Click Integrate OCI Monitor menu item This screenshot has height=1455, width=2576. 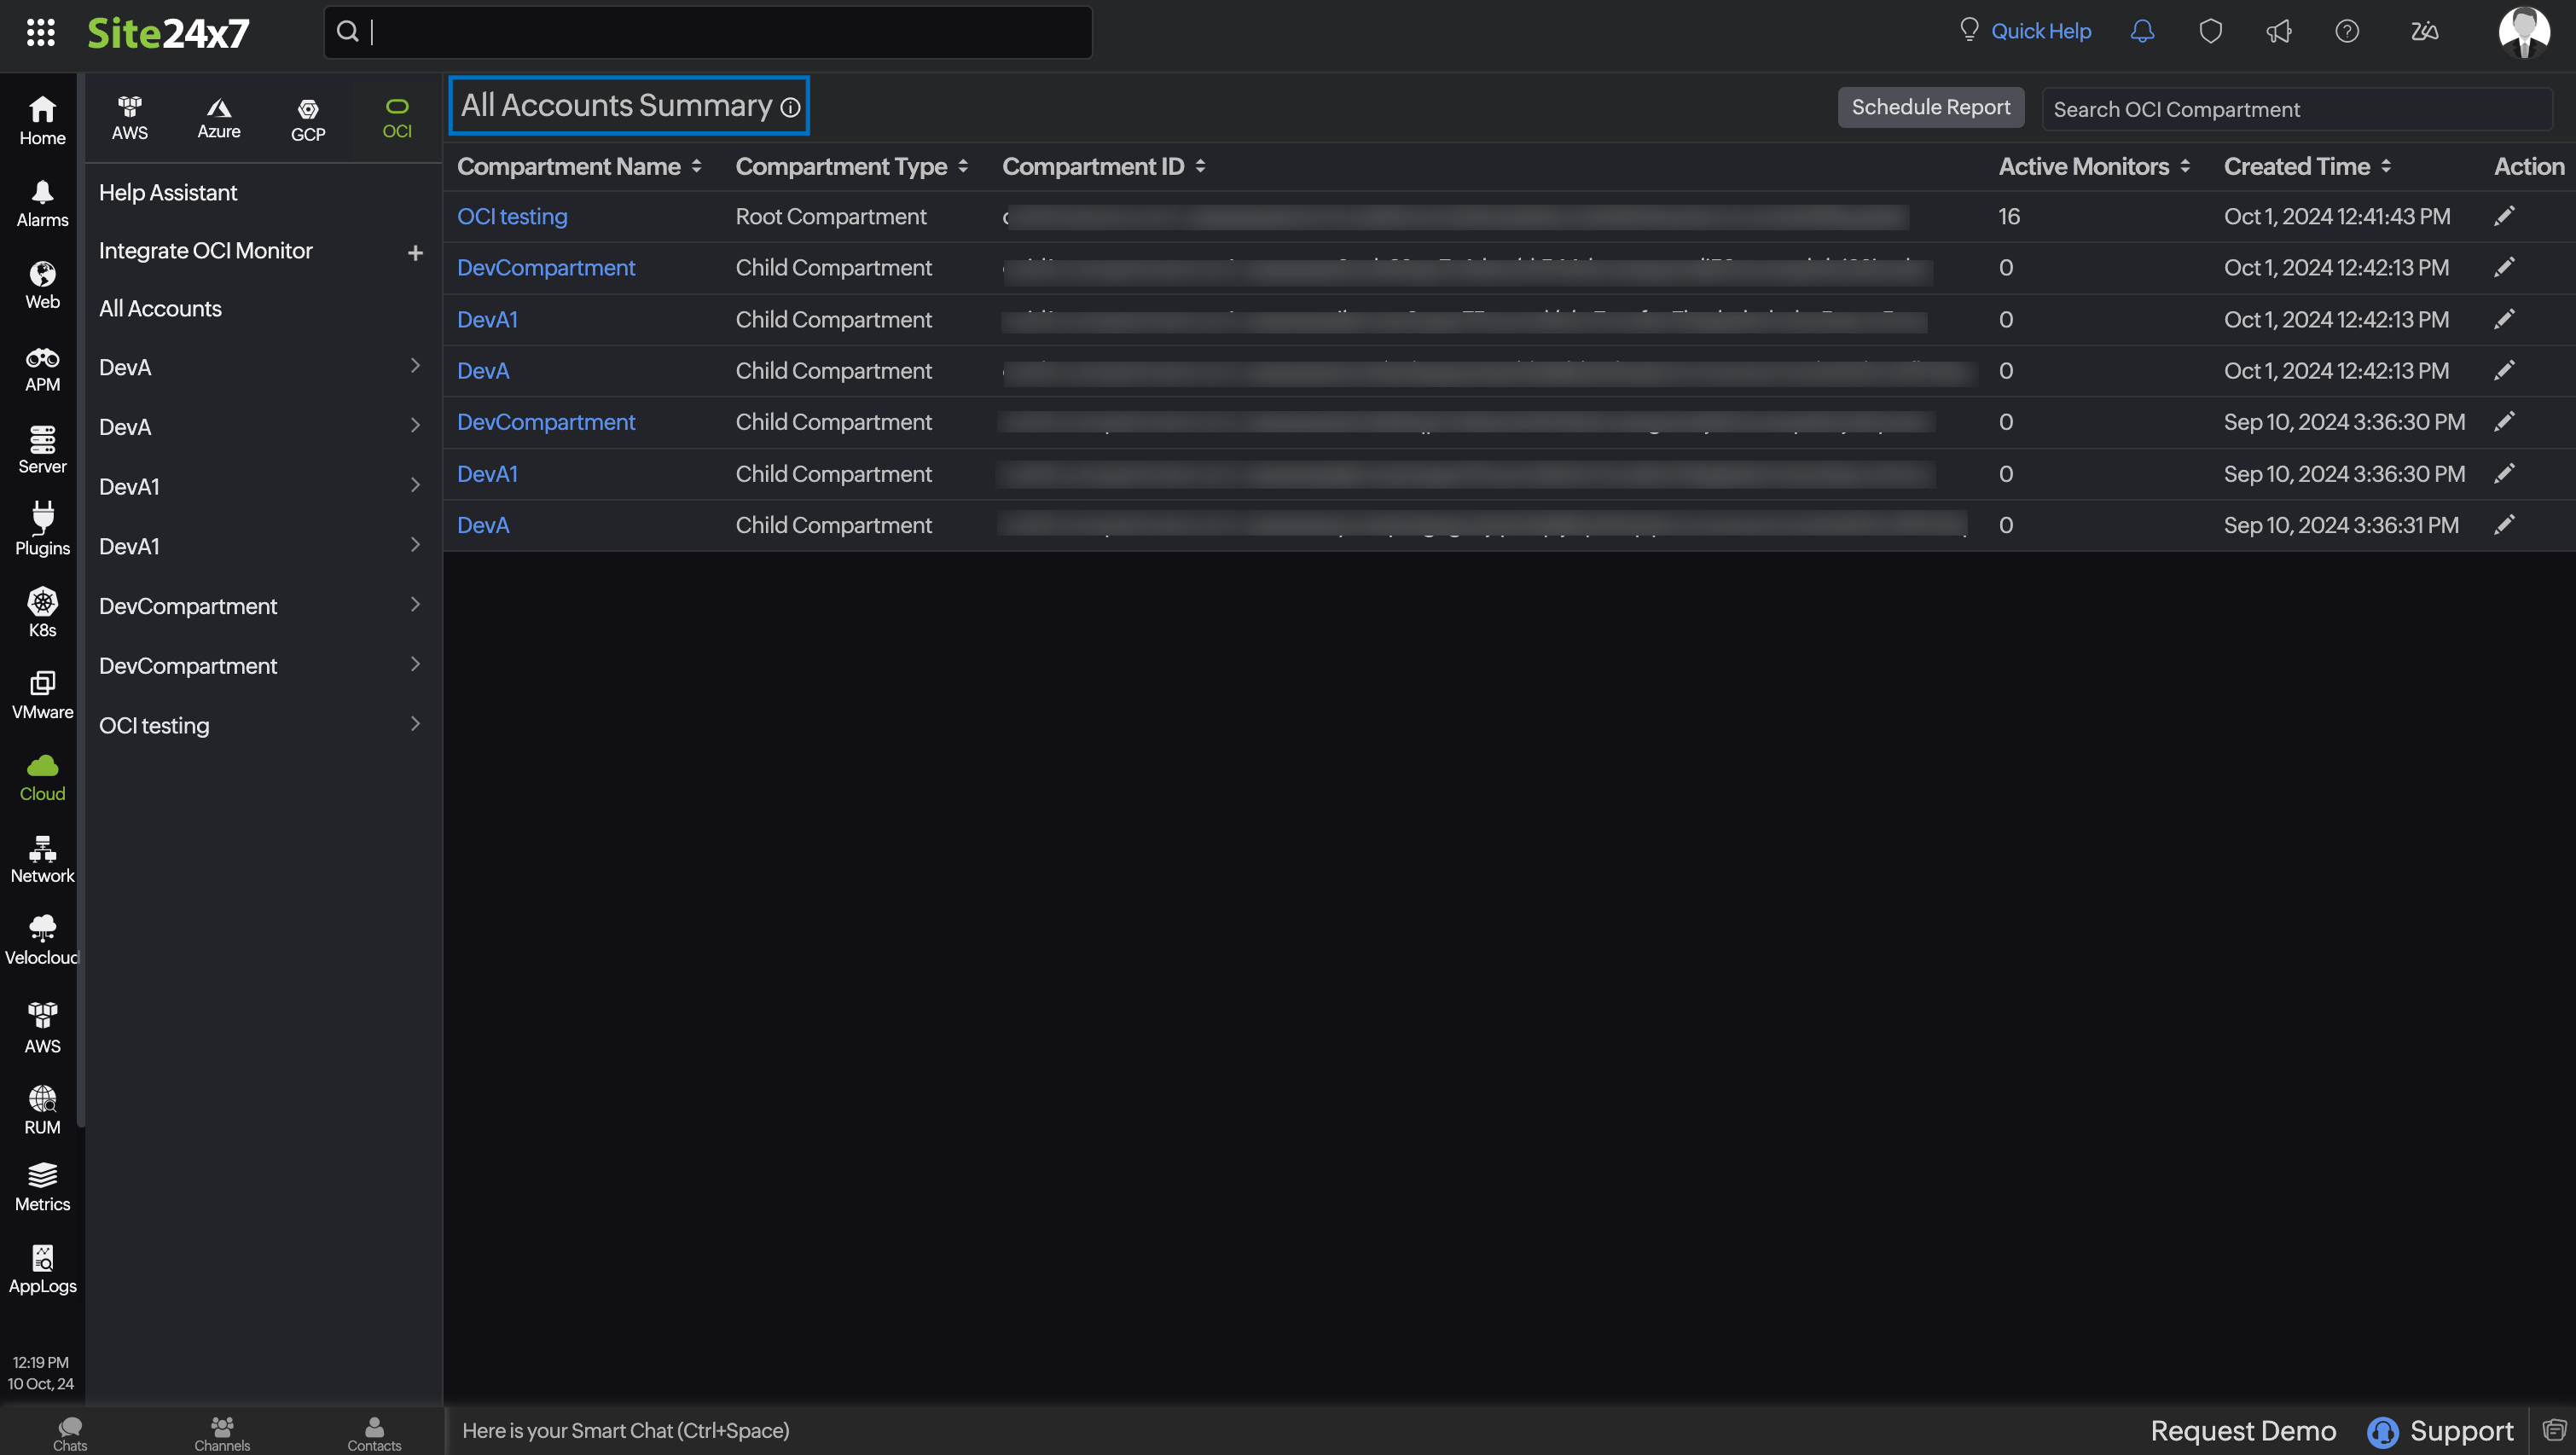point(206,250)
